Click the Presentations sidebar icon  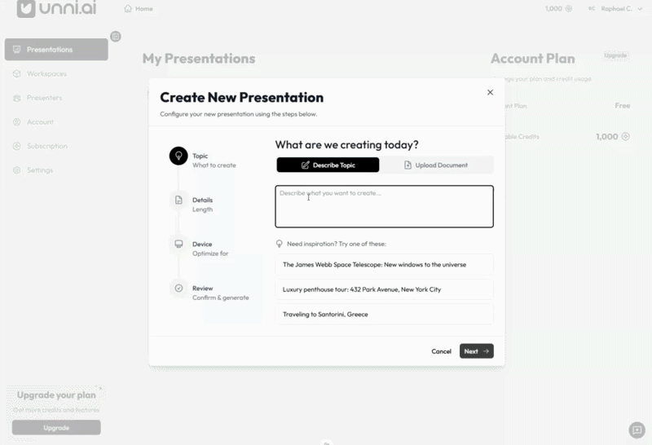tap(16, 50)
